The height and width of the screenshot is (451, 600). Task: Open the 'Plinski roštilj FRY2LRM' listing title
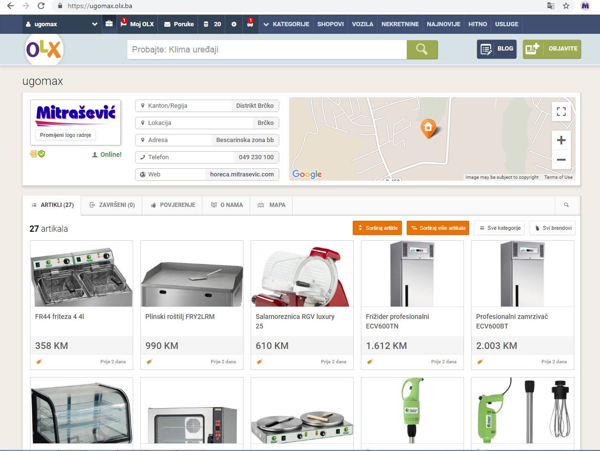180,317
